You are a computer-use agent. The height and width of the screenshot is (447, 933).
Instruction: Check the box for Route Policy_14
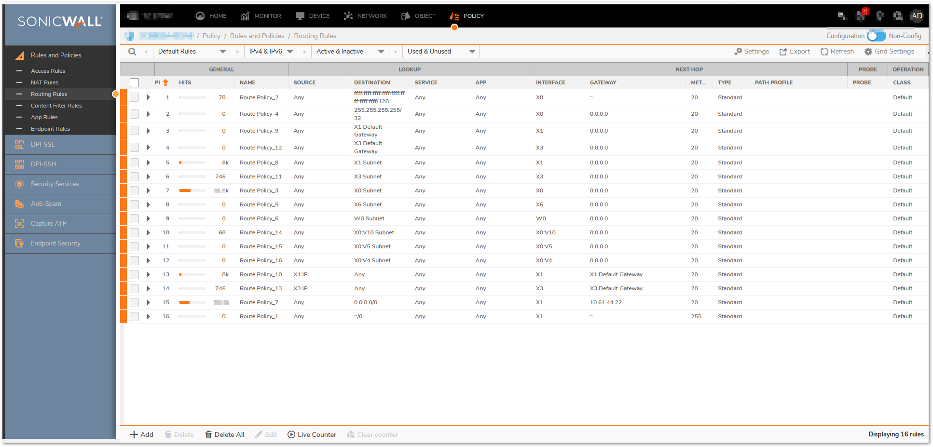pyautogui.click(x=135, y=232)
